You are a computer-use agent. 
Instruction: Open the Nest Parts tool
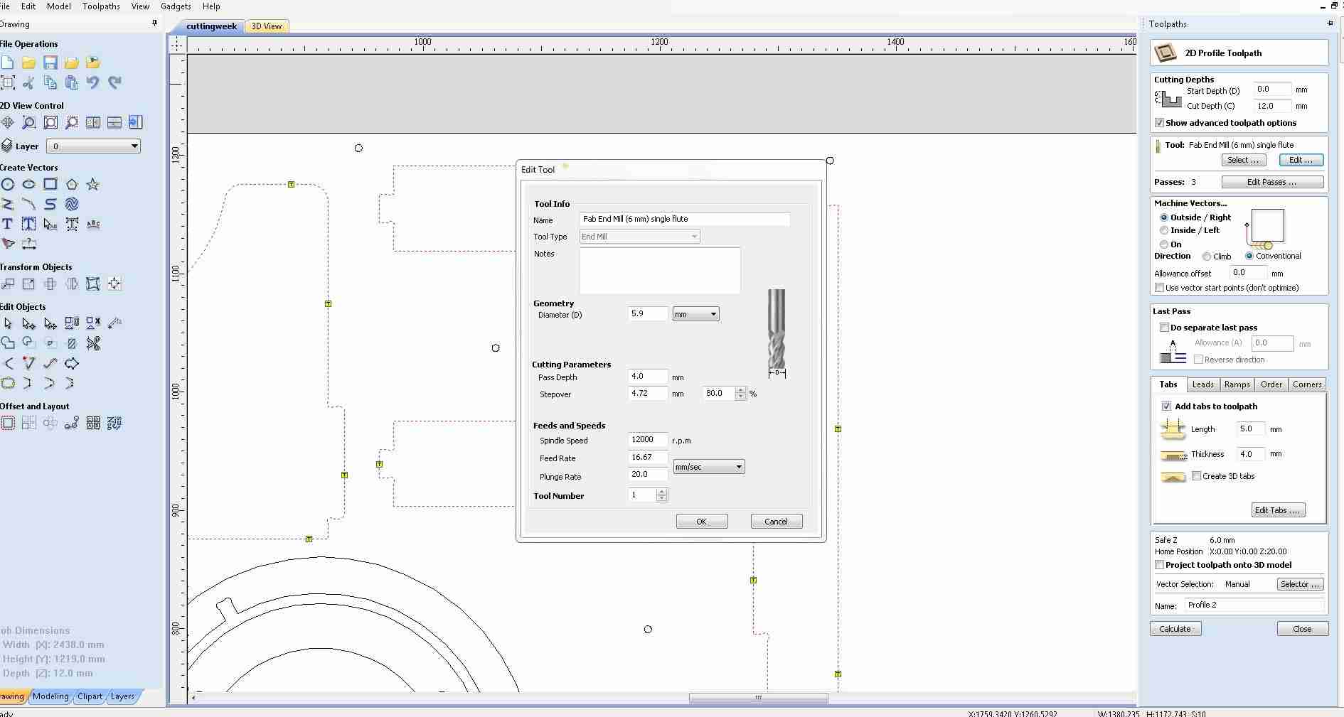[114, 423]
